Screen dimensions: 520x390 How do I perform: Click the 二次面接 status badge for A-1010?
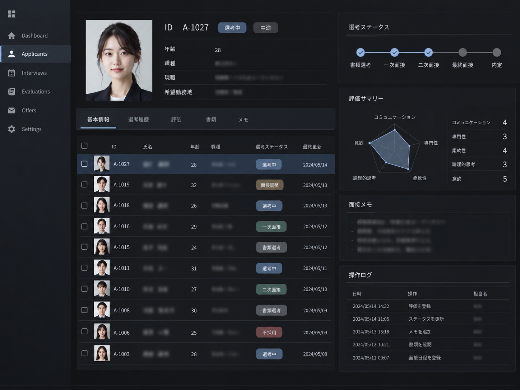[x=271, y=289]
